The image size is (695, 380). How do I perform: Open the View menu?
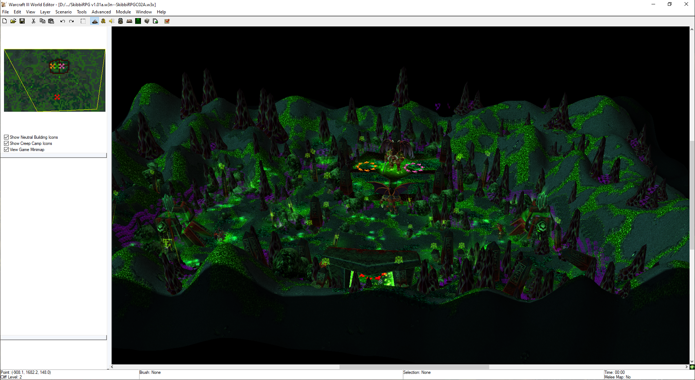[x=30, y=12]
